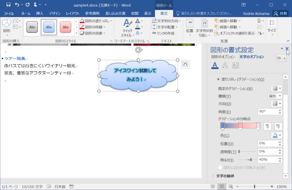Click the text outline A icon

coord(137,27)
